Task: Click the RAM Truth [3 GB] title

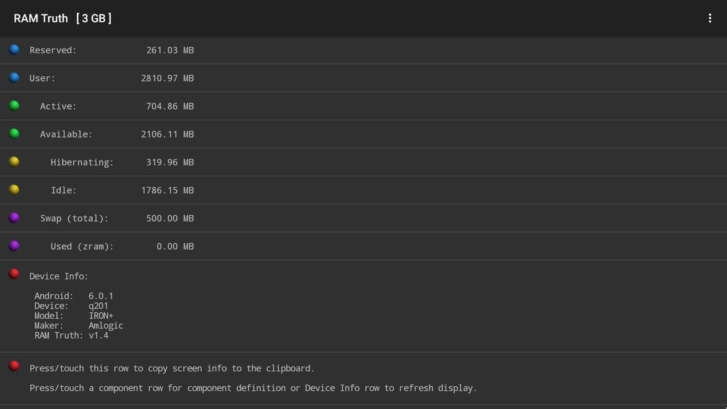Action: [63, 18]
